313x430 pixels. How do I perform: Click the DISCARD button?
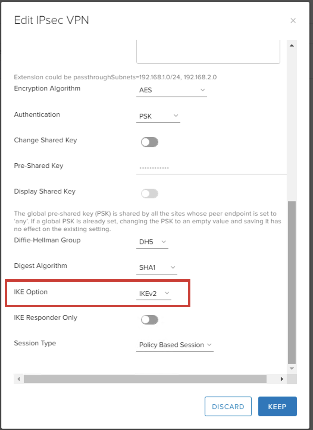point(228,406)
